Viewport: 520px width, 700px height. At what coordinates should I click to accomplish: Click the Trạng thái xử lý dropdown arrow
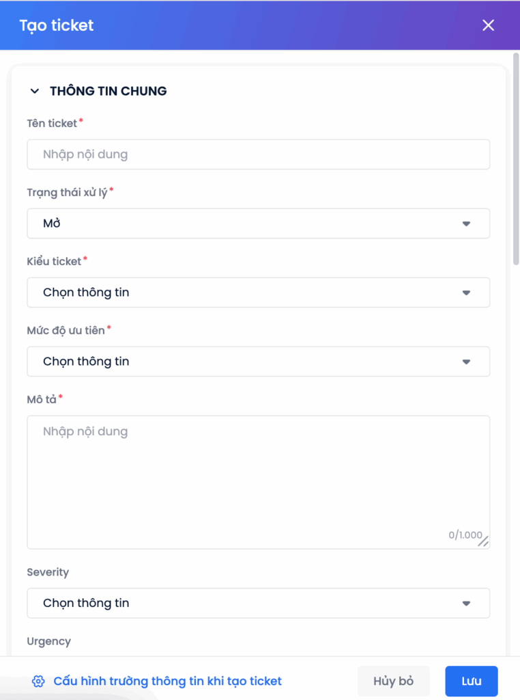[467, 224]
